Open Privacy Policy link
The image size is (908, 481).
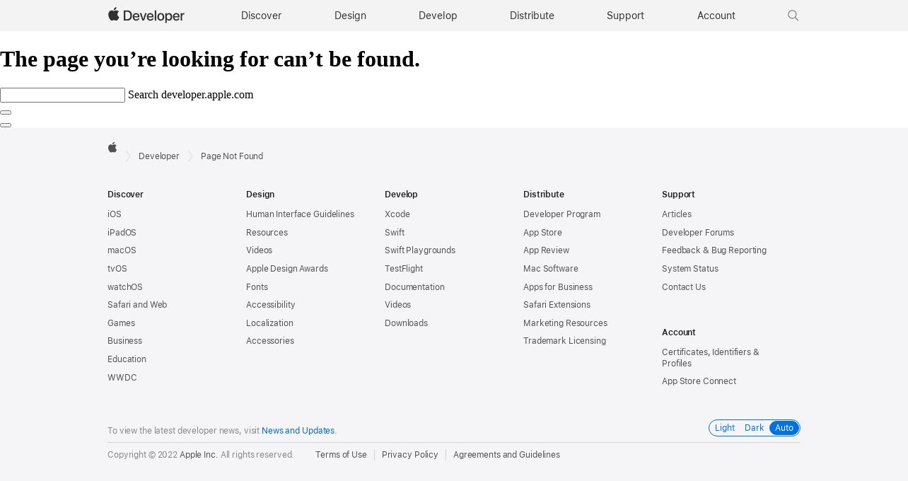click(410, 455)
